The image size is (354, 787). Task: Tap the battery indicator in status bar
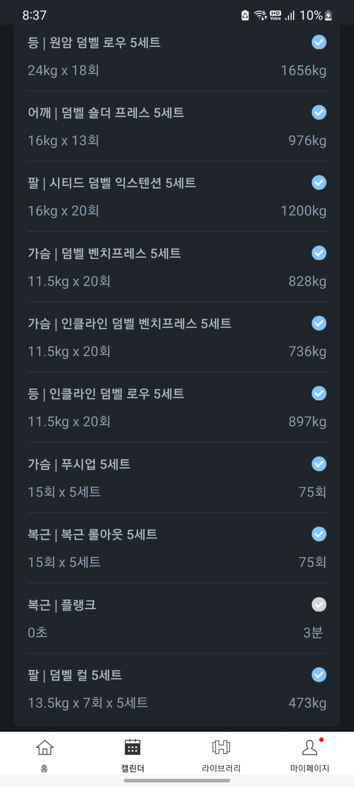(x=328, y=15)
